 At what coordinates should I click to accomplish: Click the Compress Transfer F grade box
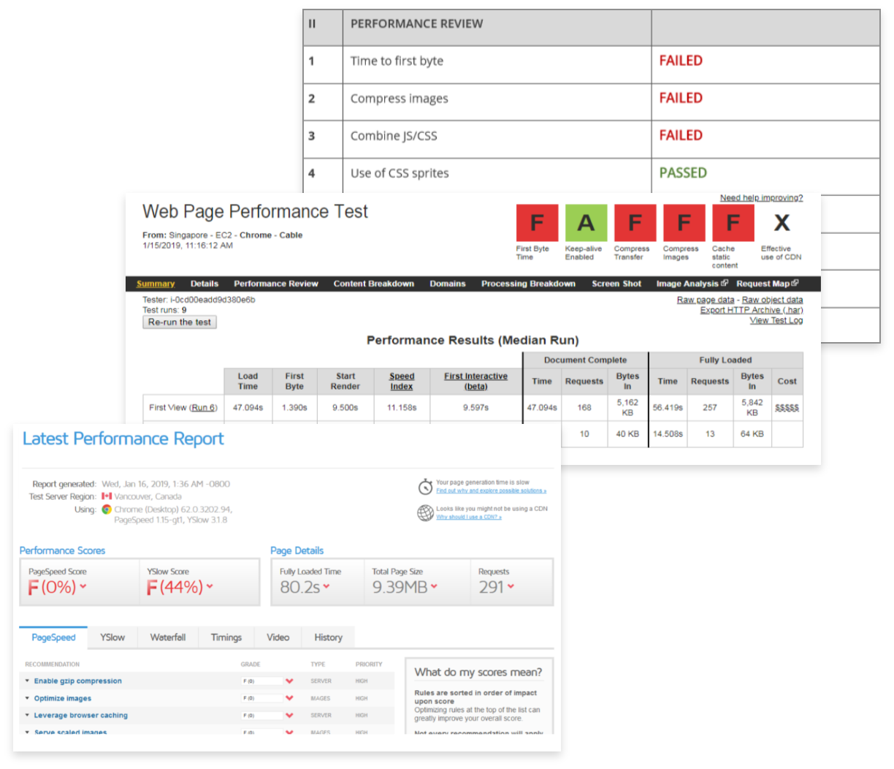(x=635, y=223)
